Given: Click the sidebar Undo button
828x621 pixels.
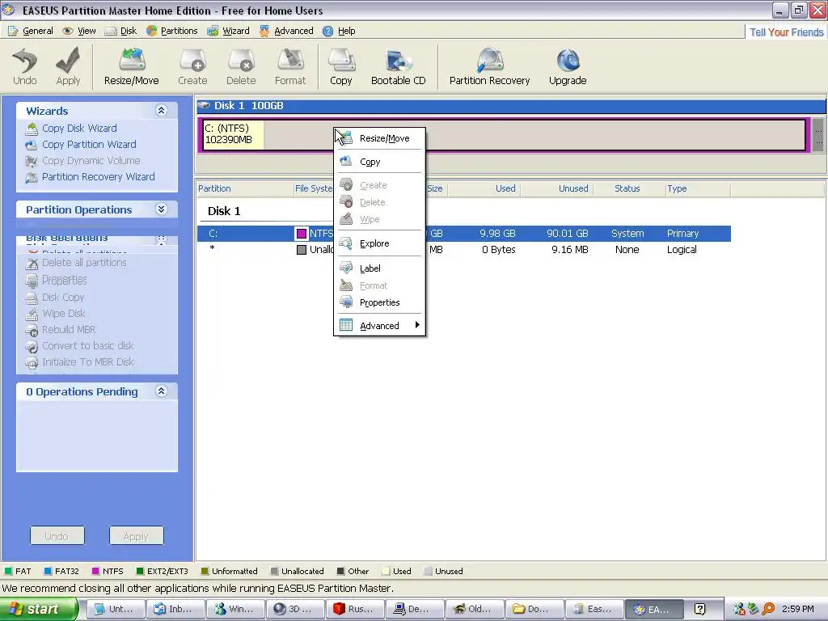Looking at the screenshot, I should 57,536.
